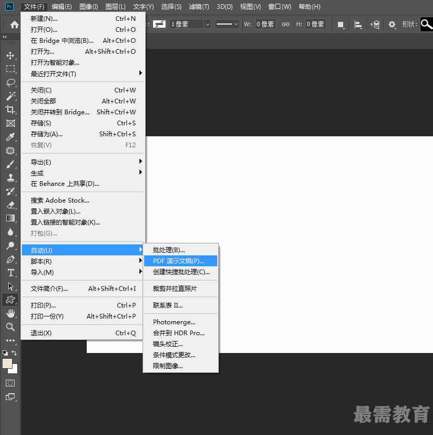The width and height of the screenshot is (433, 435).
Task: Click the stroke width 1 像素 field
Action: [187, 24]
